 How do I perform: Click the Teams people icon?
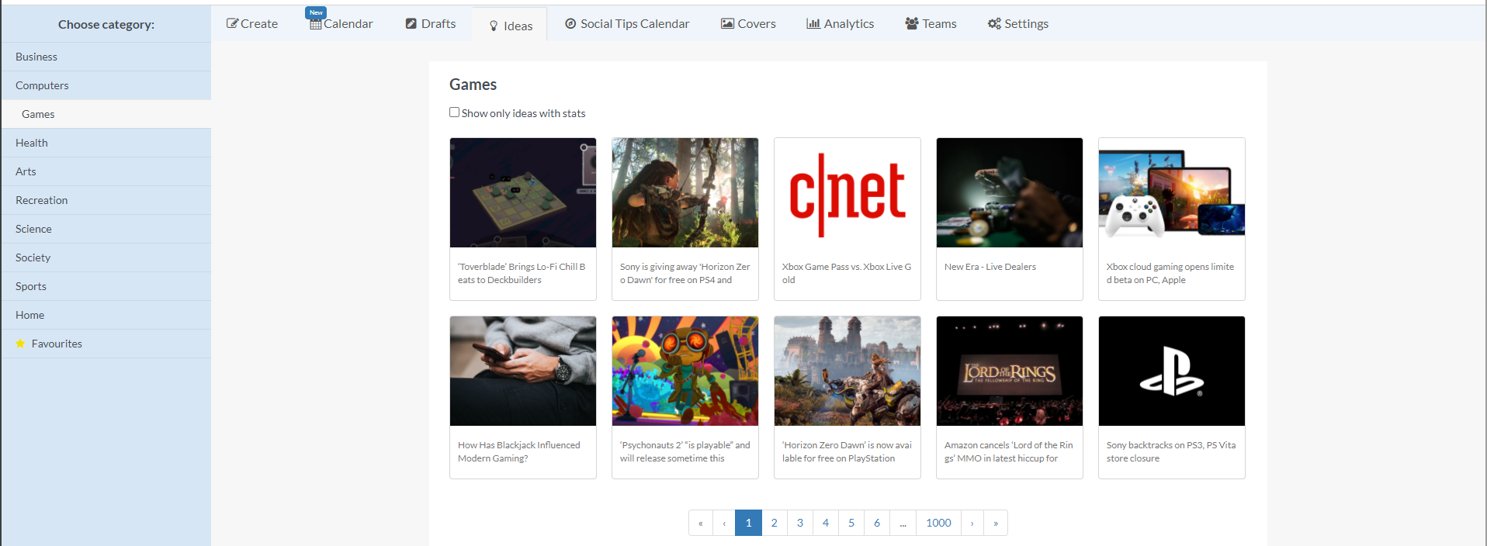tap(912, 24)
